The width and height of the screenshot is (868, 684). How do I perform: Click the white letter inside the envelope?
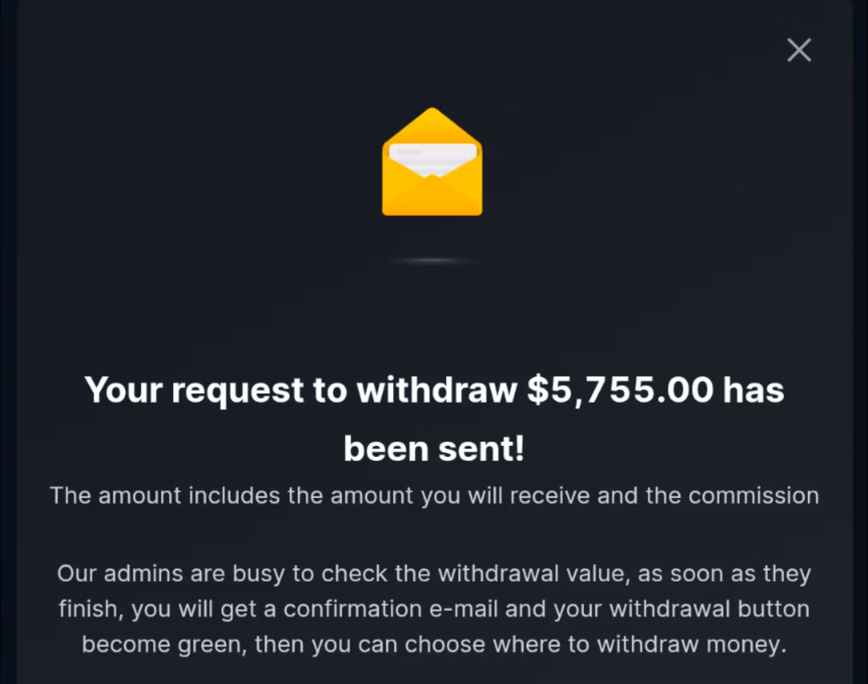[432, 156]
